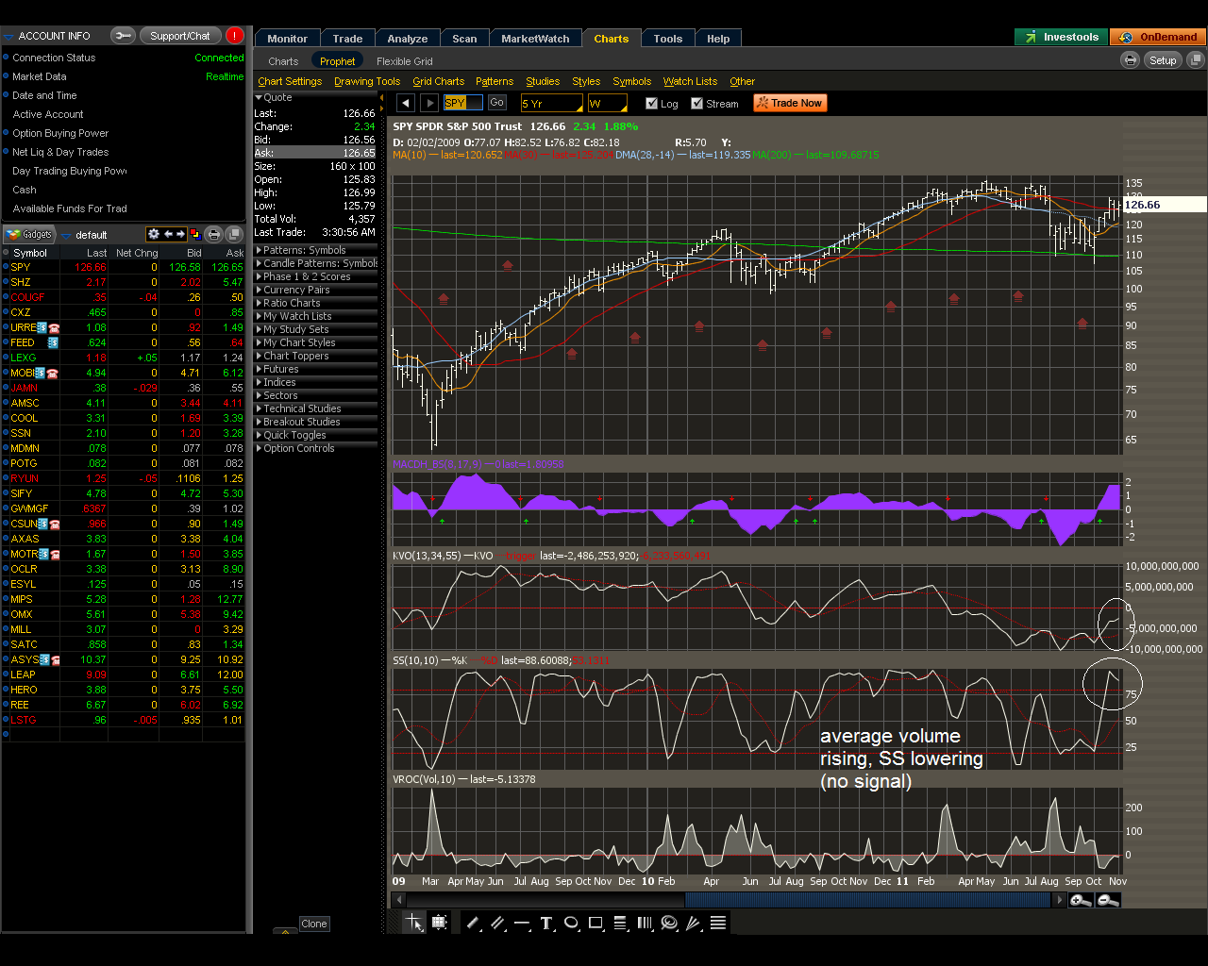Click the Investools button
The height and width of the screenshot is (966, 1208).
1062,37
